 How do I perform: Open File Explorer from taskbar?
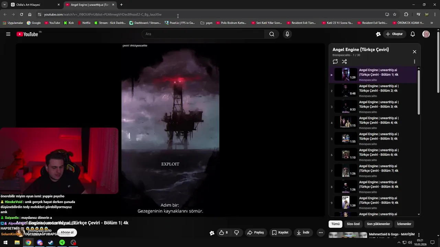[x=17, y=243]
